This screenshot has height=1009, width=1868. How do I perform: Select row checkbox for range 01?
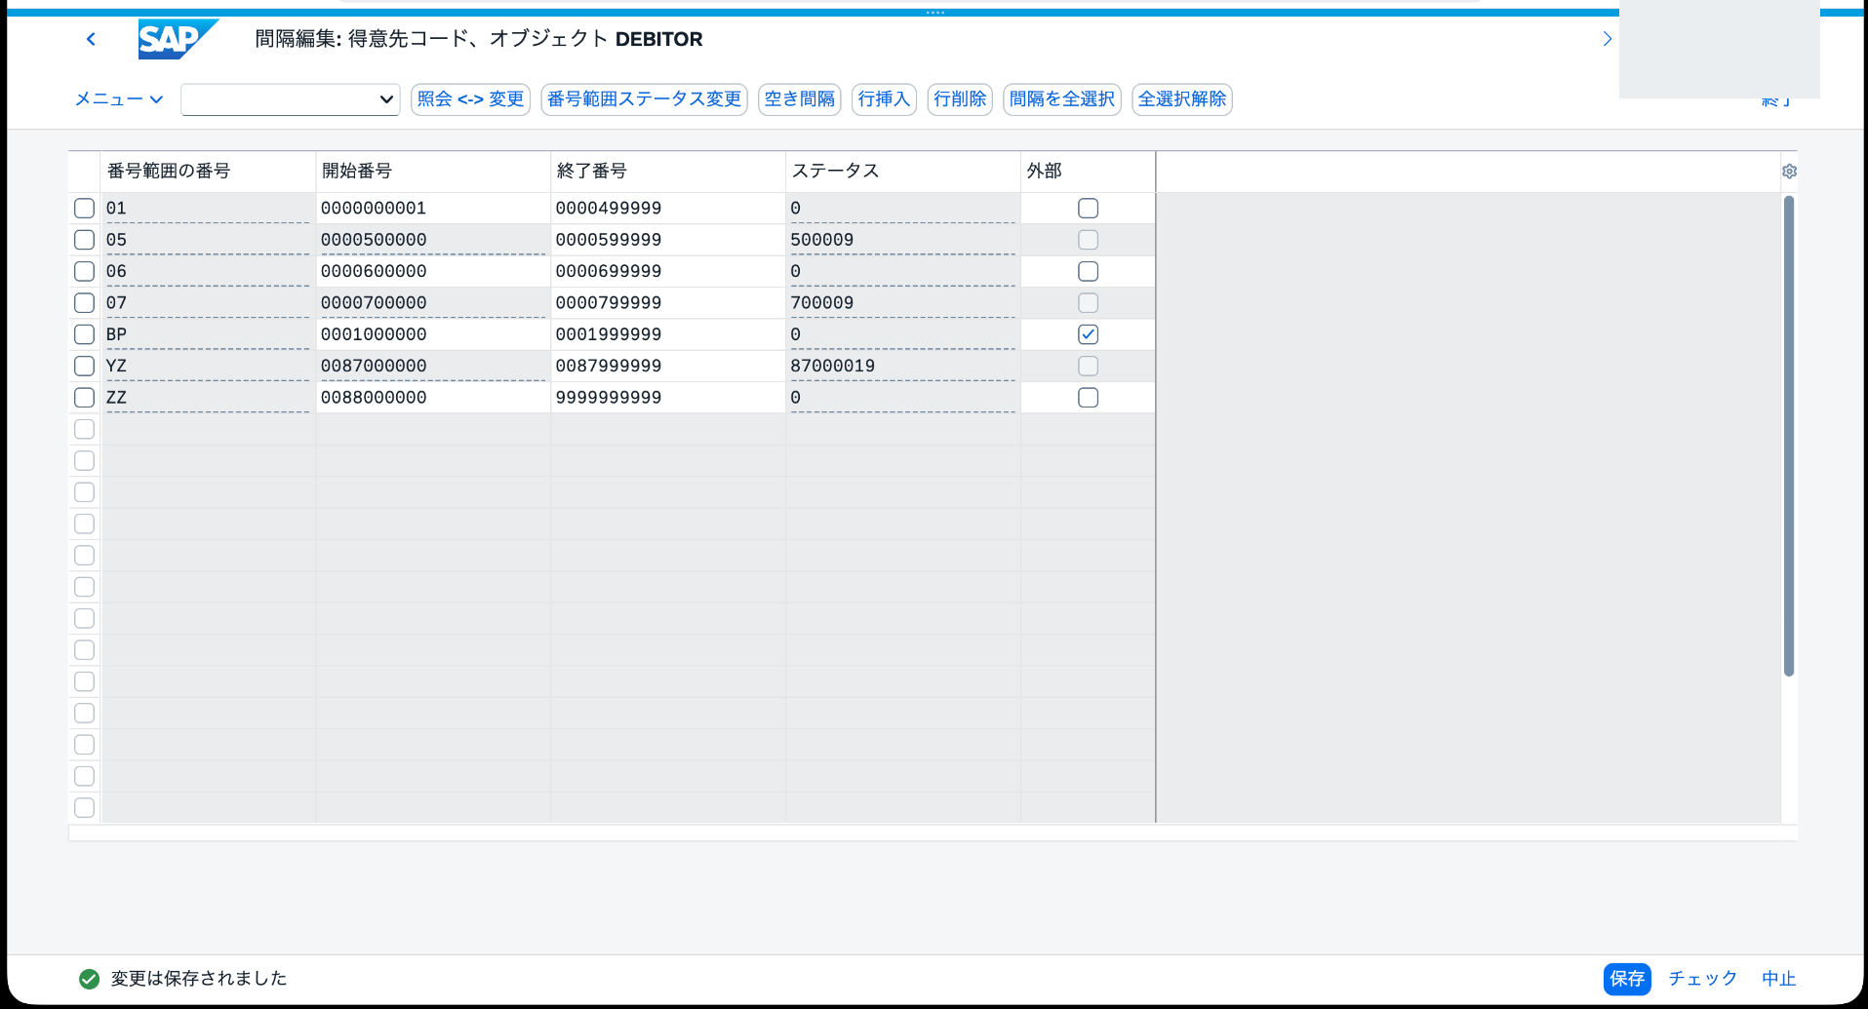tap(85, 209)
